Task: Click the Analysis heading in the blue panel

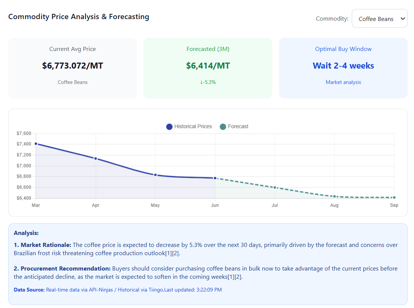Action: (x=26, y=233)
